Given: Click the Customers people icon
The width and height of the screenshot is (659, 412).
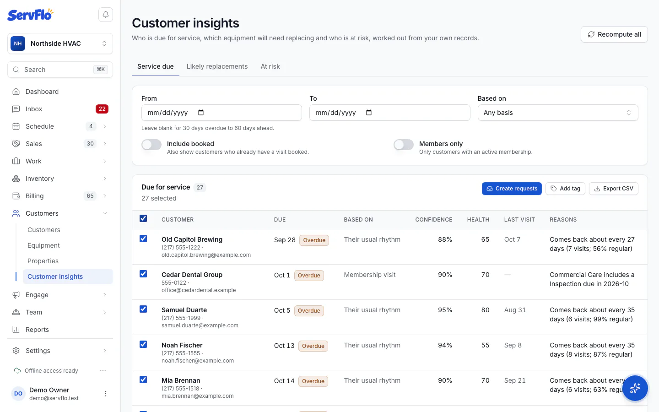Looking at the screenshot, I should [16, 213].
